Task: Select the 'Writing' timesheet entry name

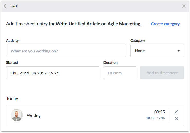Action: 34,116
